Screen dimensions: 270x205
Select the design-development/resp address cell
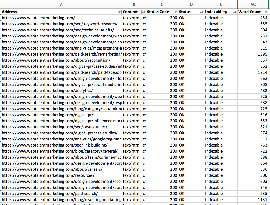coord(61,103)
